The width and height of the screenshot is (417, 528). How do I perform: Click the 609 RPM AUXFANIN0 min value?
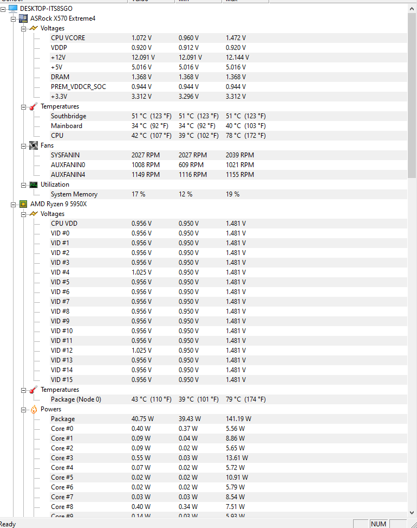(191, 164)
